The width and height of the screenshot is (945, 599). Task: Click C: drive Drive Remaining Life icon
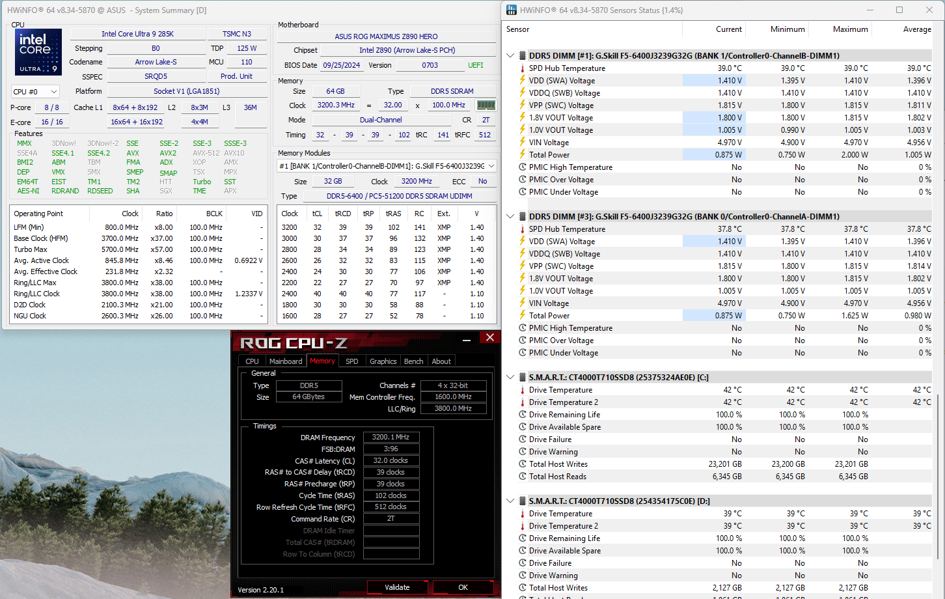coord(522,415)
